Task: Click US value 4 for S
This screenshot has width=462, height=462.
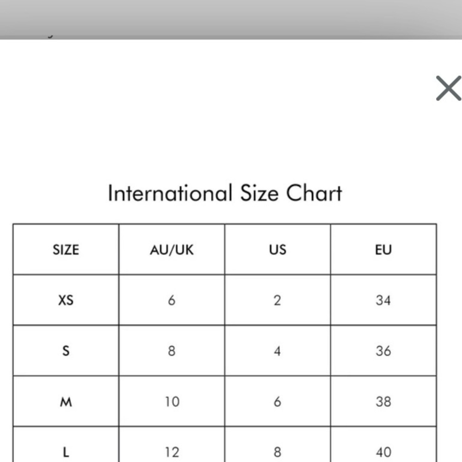Action: [x=277, y=351]
